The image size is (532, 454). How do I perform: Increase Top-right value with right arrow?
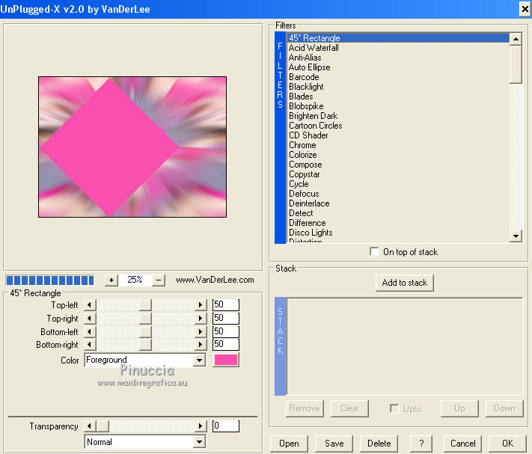(x=201, y=319)
